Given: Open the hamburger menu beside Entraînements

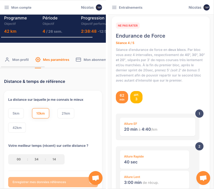Looking at the screenshot, I should [x=114, y=7].
